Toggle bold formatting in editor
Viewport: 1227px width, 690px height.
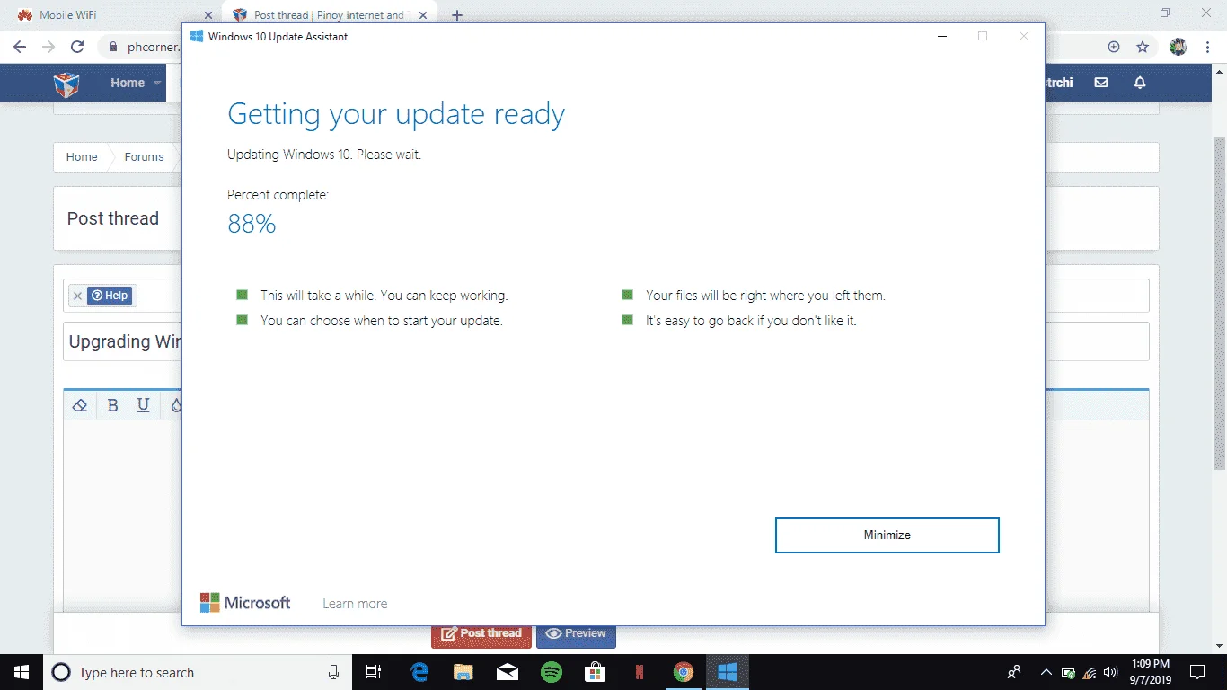[x=112, y=405]
